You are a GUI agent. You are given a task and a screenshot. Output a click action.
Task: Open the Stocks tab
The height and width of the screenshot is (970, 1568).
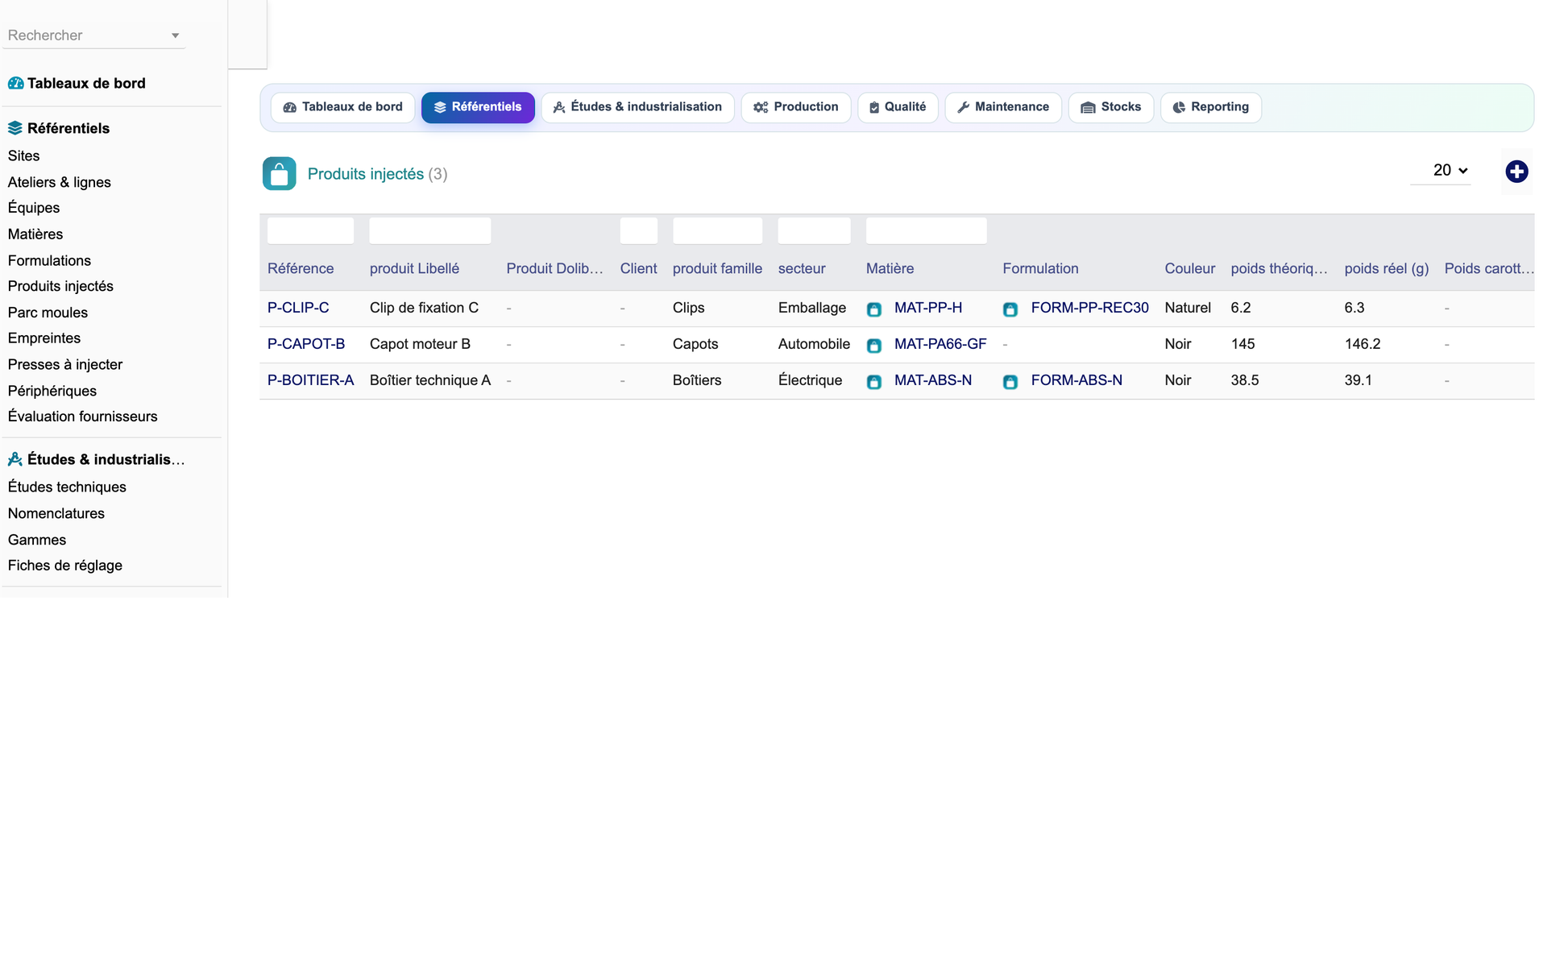[x=1110, y=107]
